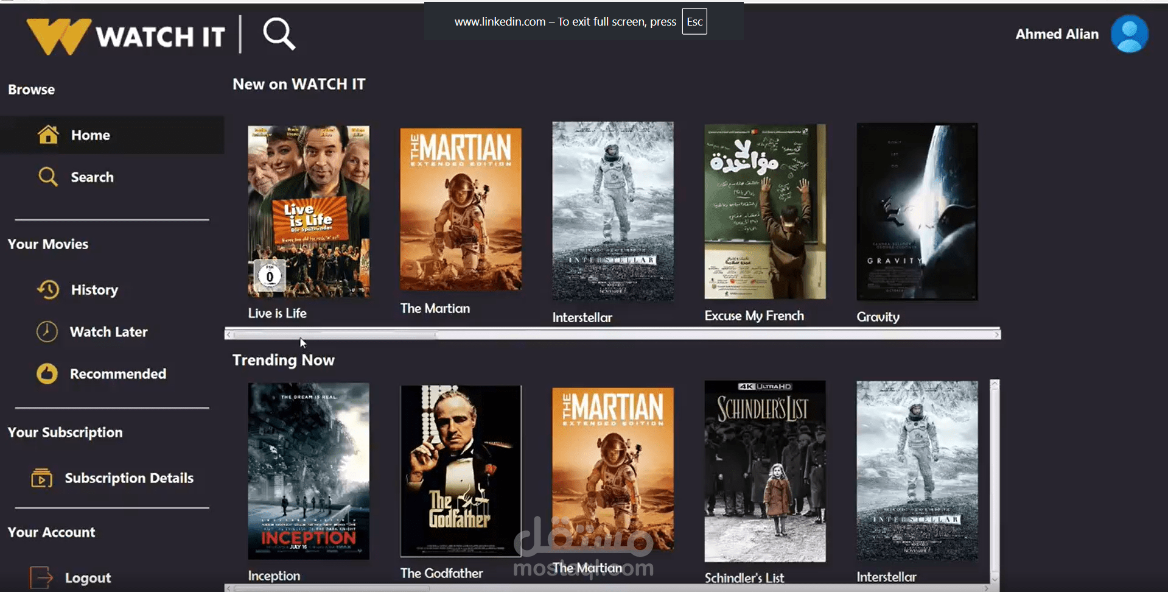Open the Live is Life poster

coord(309,211)
